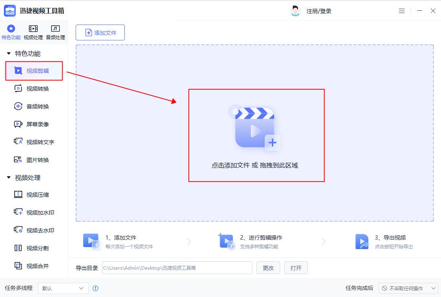Viewport: 441px width, 297px height.
Task: Click the 点击按钮开始导出 text
Action: click(x=394, y=247)
